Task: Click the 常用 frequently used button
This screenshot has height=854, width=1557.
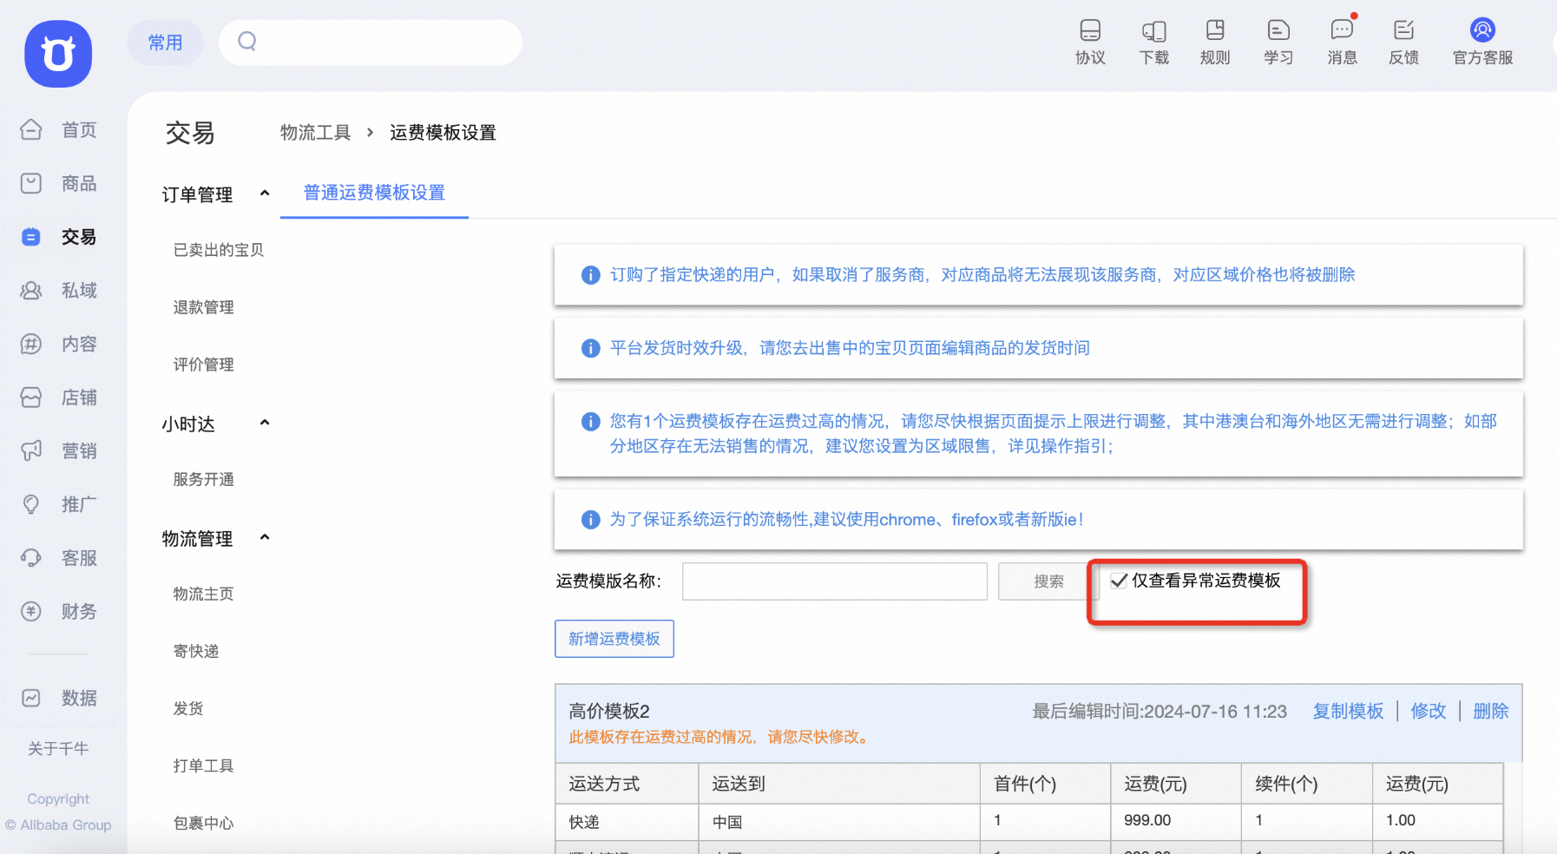Action: pyautogui.click(x=165, y=43)
